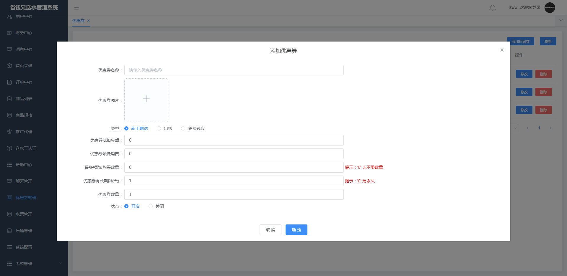567x276 pixels.
Task: Click the user avatar in top right
Action: coord(550,8)
